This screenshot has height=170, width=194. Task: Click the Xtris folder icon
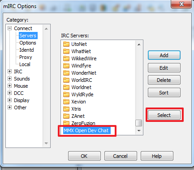[x=66, y=109]
